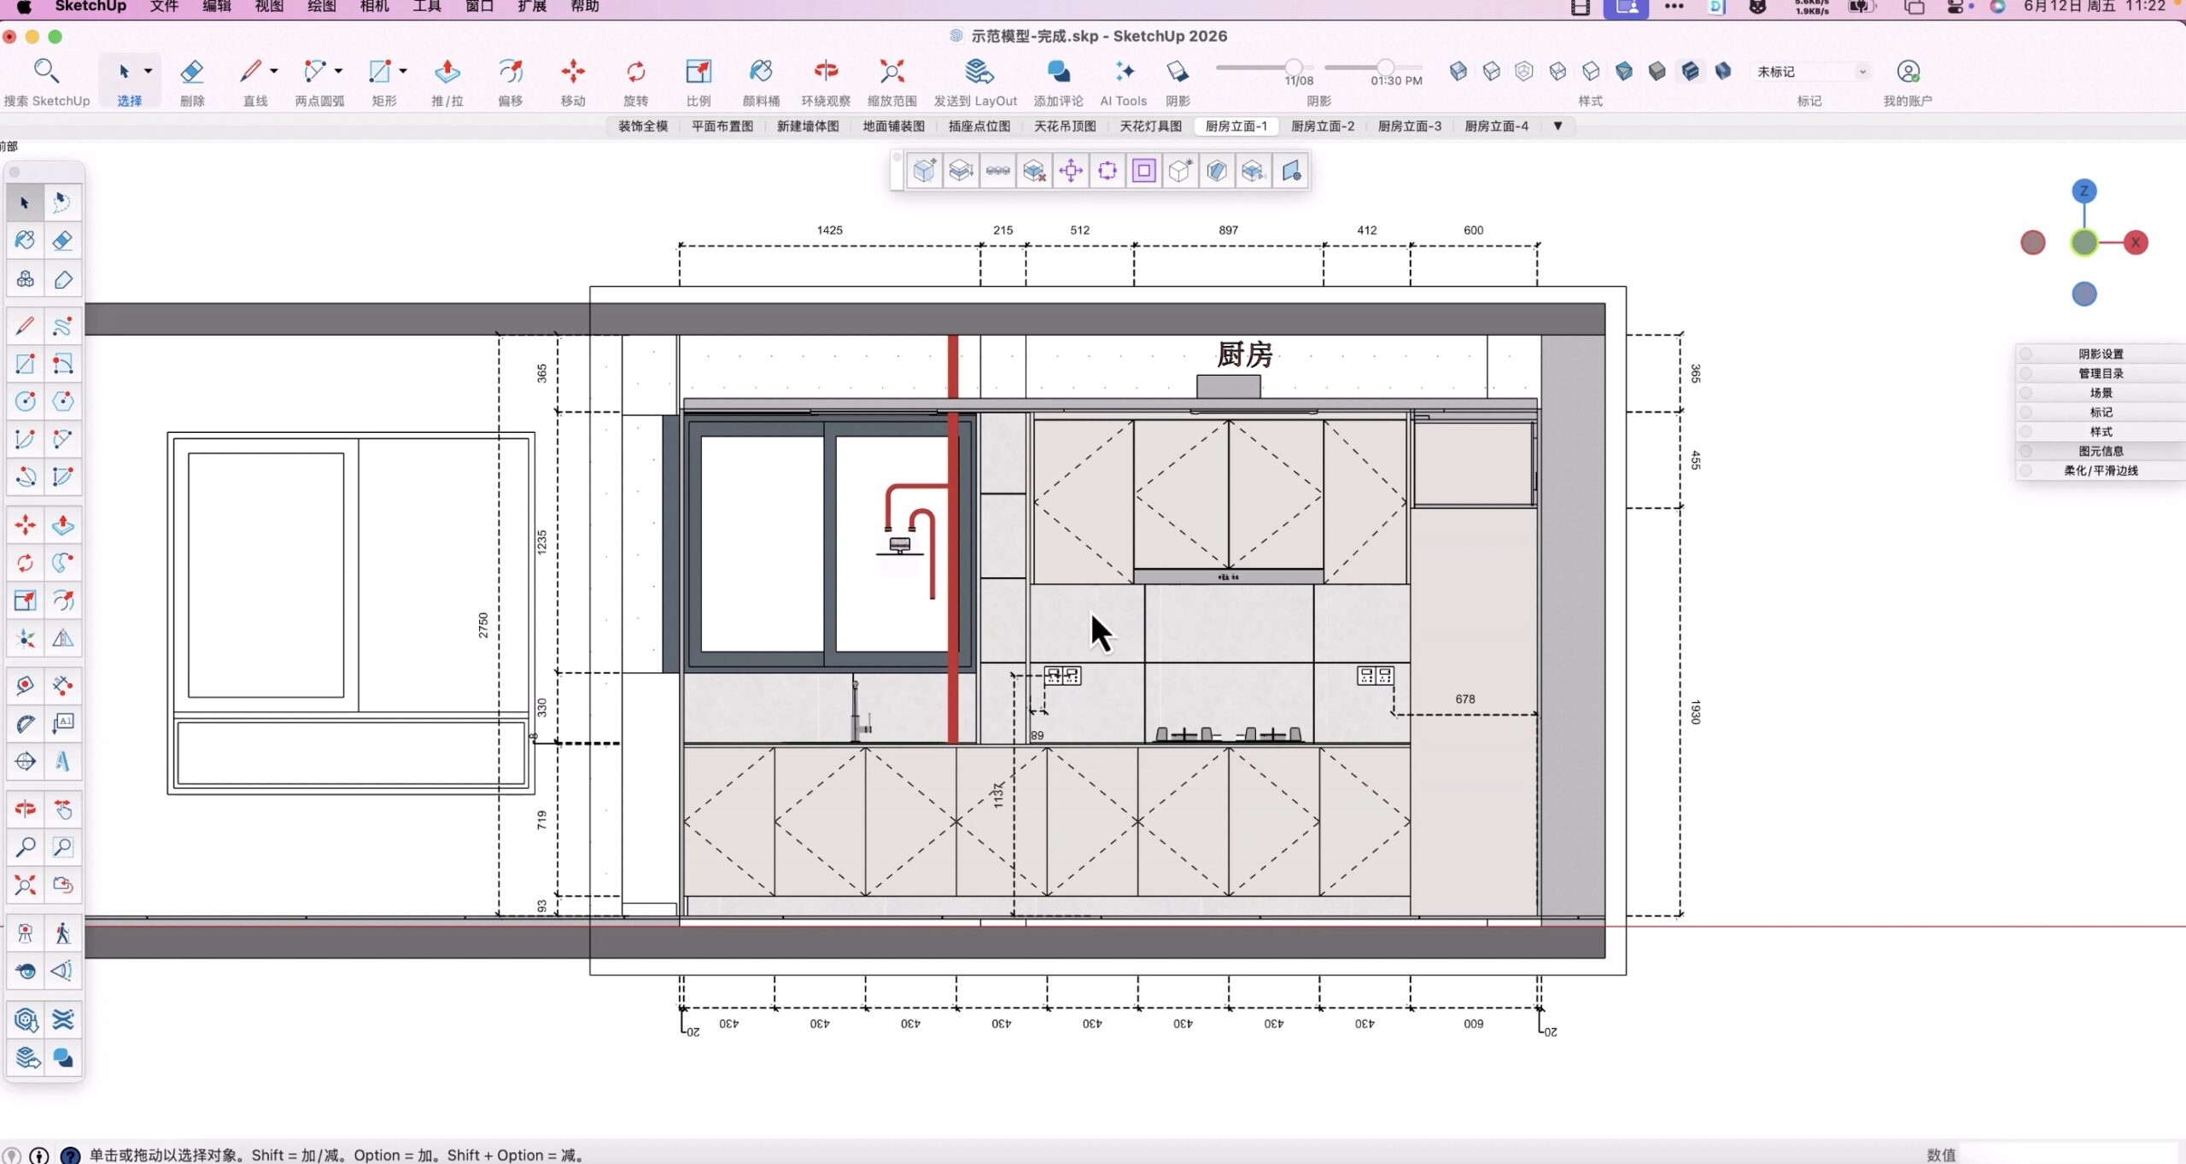Click the red X axis view button

point(2135,243)
